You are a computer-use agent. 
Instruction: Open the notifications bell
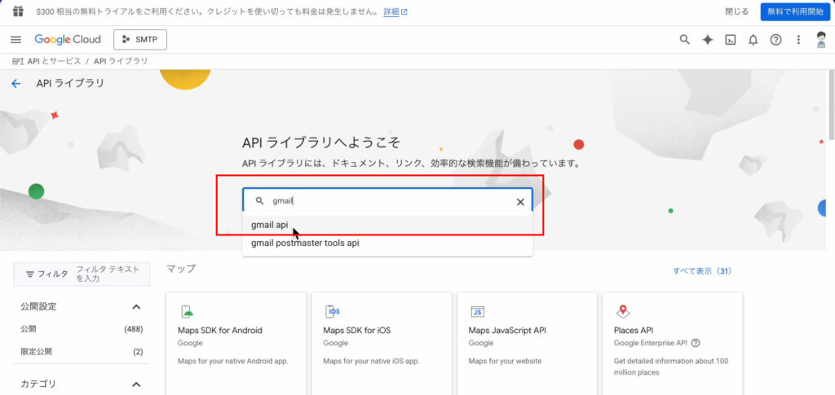tap(753, 40)
